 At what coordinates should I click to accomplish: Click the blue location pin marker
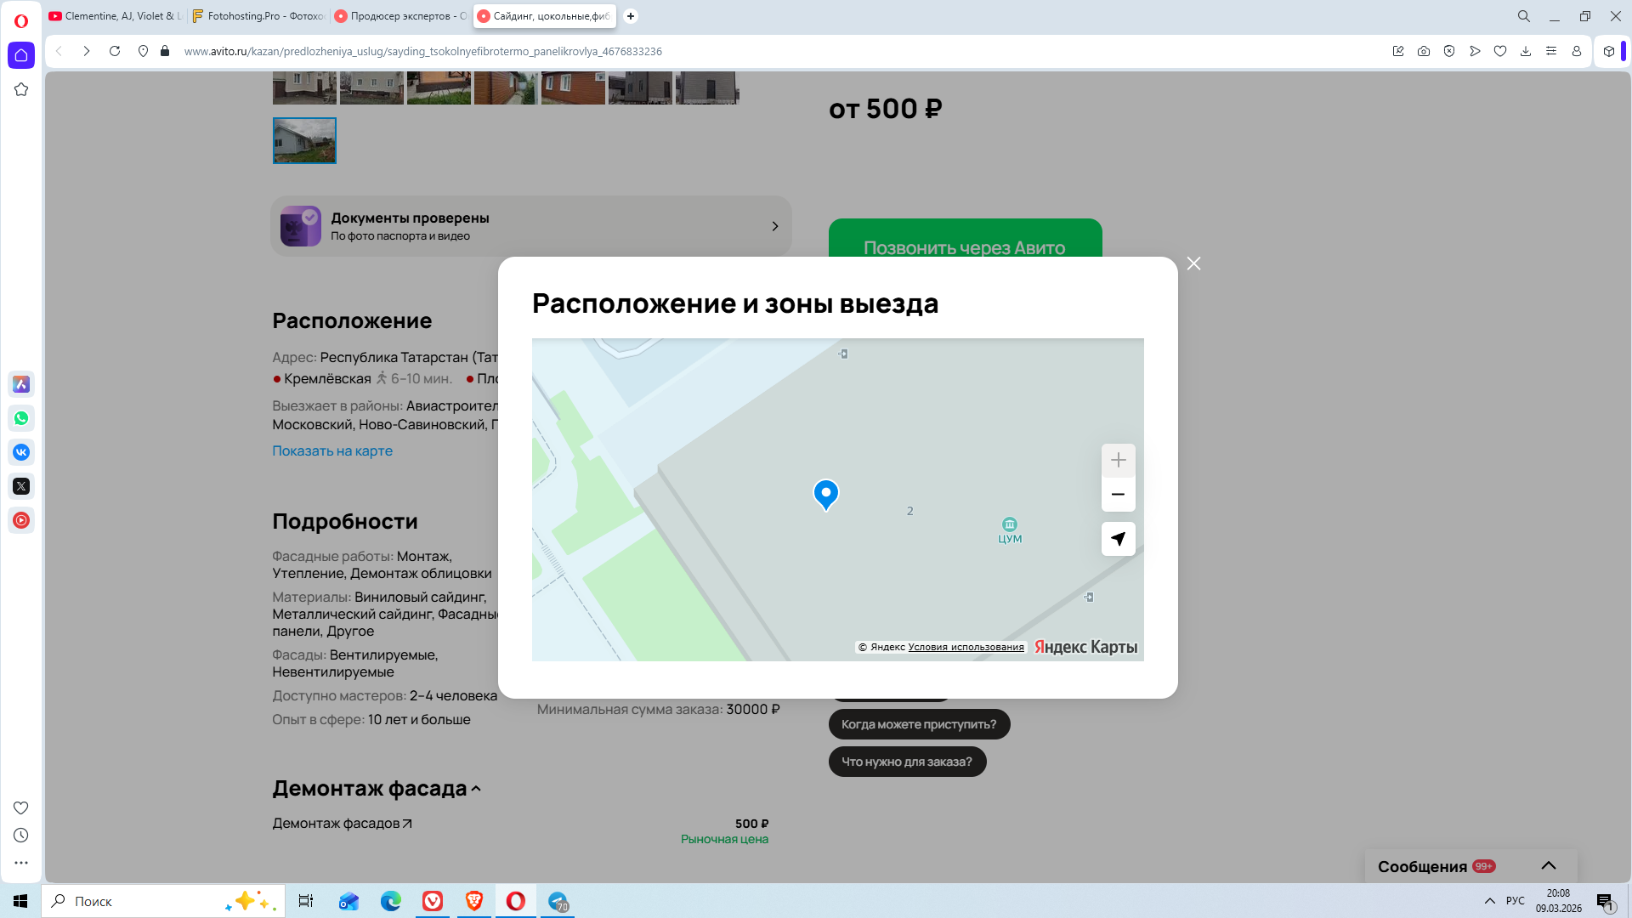pos(825,493)
